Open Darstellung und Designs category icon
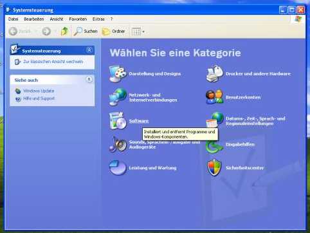 point(118,74)
